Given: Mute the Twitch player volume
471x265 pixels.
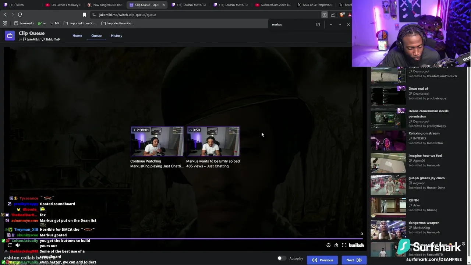Looking at the screenshot, I should 18,245.
